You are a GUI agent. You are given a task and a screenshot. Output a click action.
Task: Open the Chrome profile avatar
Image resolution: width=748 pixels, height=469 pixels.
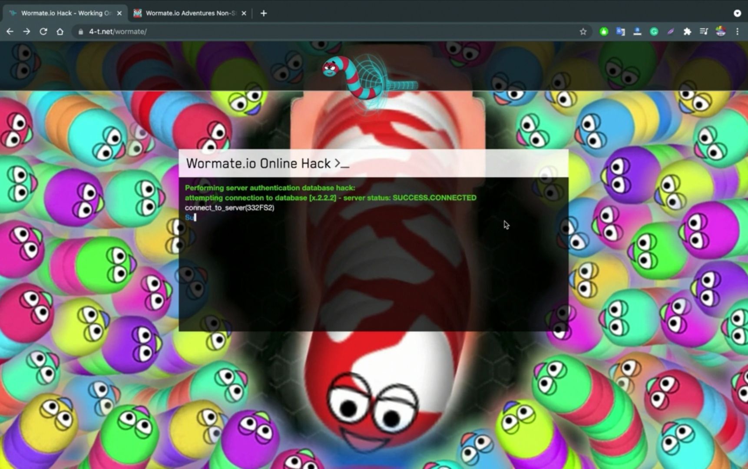[x=721, y=31]
